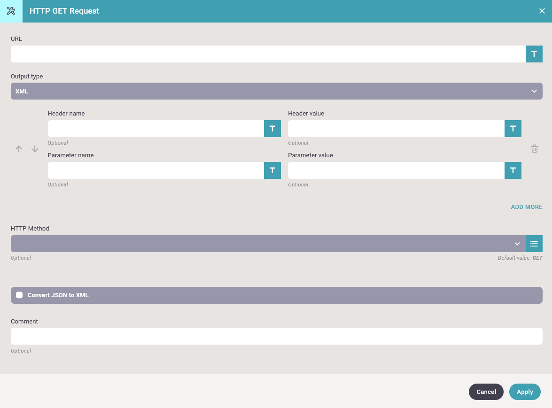
Task: Focus the URL input field
Action: coord(268,54)
